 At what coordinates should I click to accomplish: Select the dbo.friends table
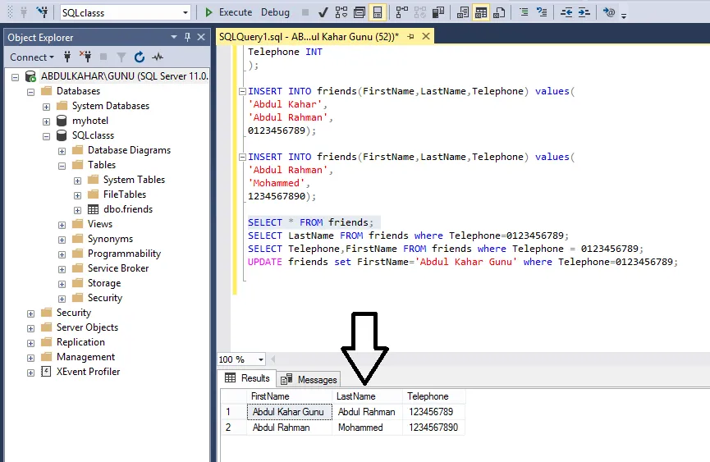[128, 209]
